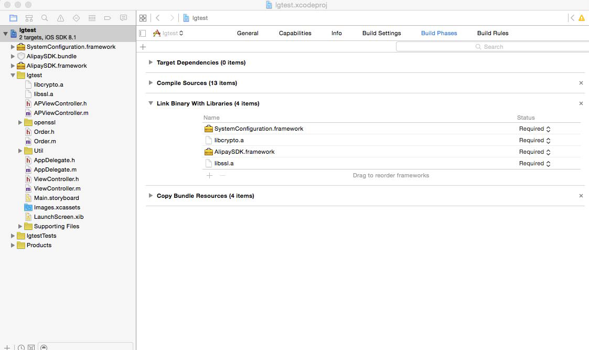Switch to the Build Settings tab
This screenshot has width=589, height=350.
click(382, 33)
